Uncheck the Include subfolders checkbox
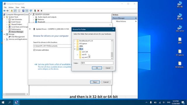This screenshot has width=187, height=105. (x=34, y=50)
